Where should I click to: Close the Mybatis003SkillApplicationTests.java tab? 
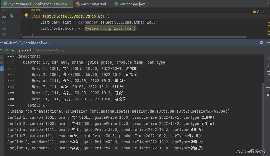pyautogui.click(x=70, y=4)
